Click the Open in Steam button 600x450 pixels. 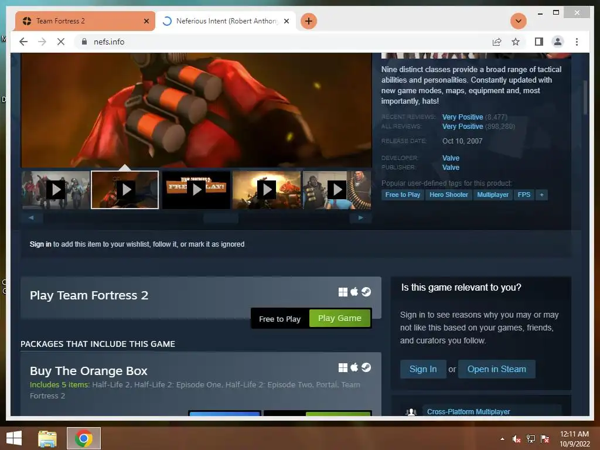(x=497, y=369)
